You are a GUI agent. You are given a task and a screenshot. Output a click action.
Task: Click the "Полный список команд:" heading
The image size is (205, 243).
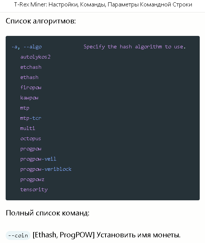[x=47, y=213]
